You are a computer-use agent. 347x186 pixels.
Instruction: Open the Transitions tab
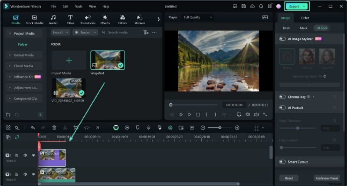(88, 20)
